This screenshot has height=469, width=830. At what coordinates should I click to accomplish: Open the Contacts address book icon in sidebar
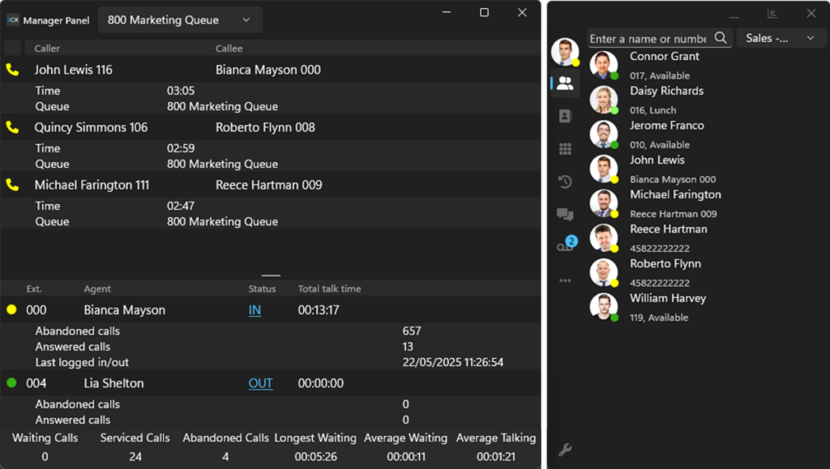(565, 117)
